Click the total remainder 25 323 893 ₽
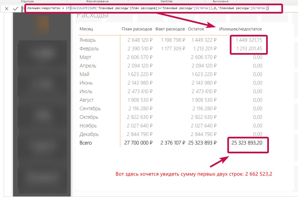The image size is (298, 197). [202, 143]
